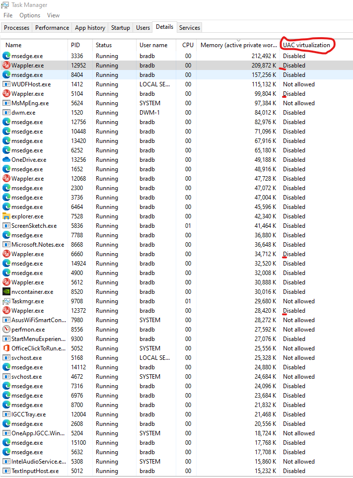Click Taskmgr.exe process icon

[6, 301]
